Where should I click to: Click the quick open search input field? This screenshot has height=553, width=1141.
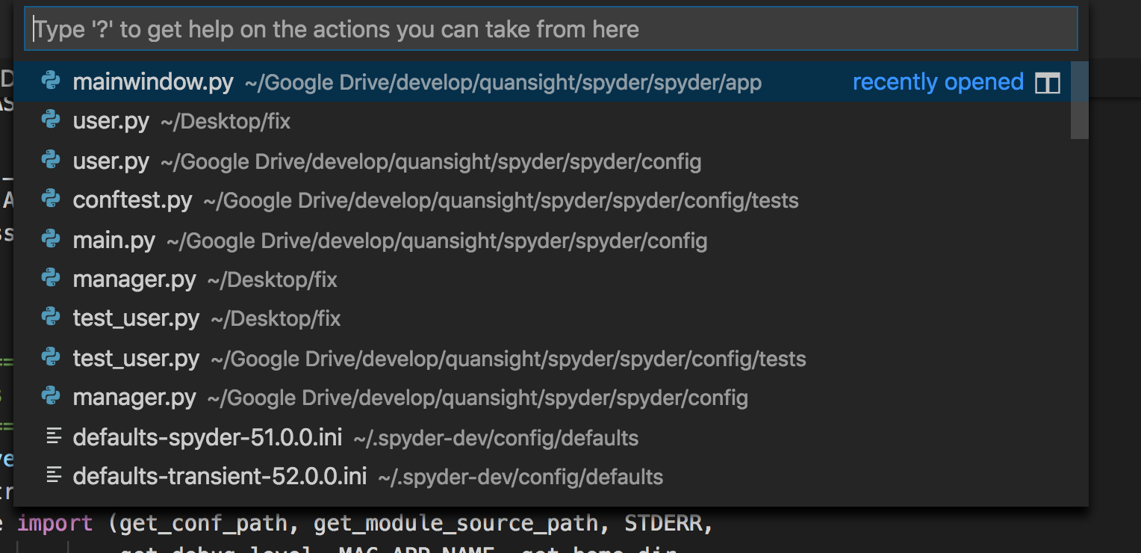(551, 29)
